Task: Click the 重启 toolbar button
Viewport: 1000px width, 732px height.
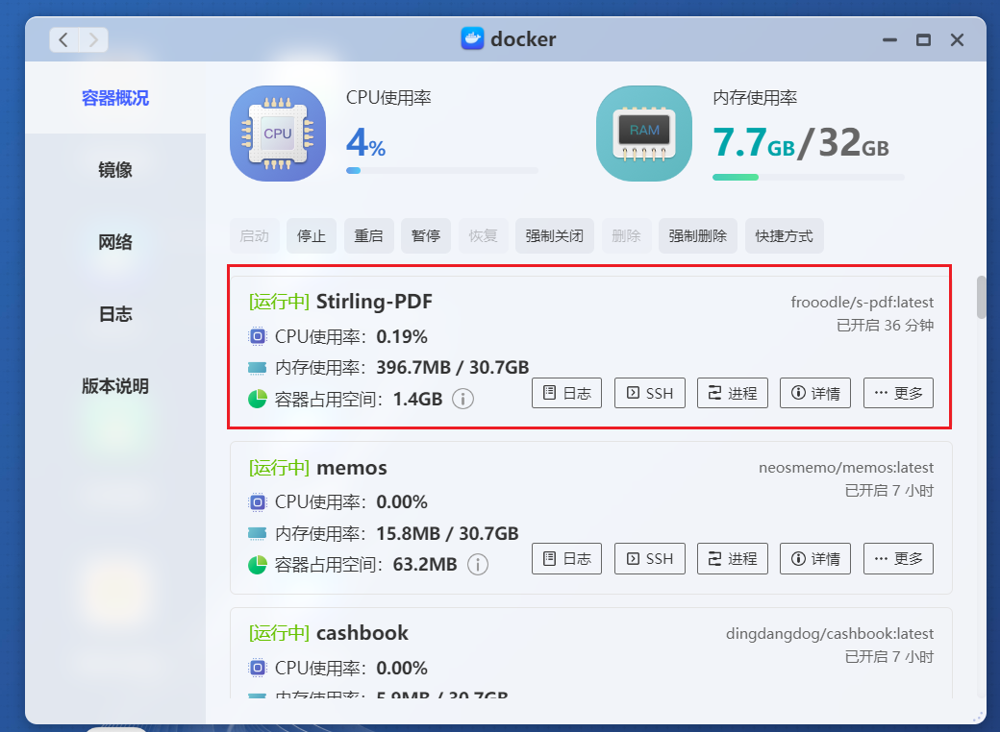Action: pyautogui.click(x=368, y=235)
